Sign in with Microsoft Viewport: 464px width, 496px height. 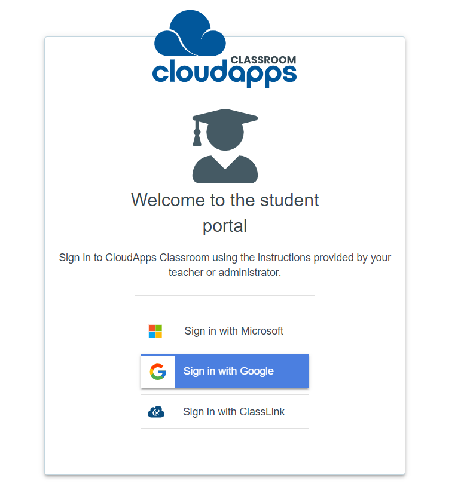[x=225, y=331]
